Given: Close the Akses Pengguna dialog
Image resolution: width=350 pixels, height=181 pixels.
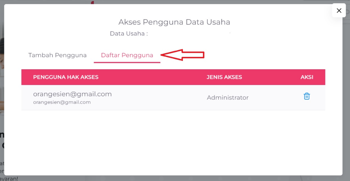Looking at the screenshot, I should coord(339,11).
